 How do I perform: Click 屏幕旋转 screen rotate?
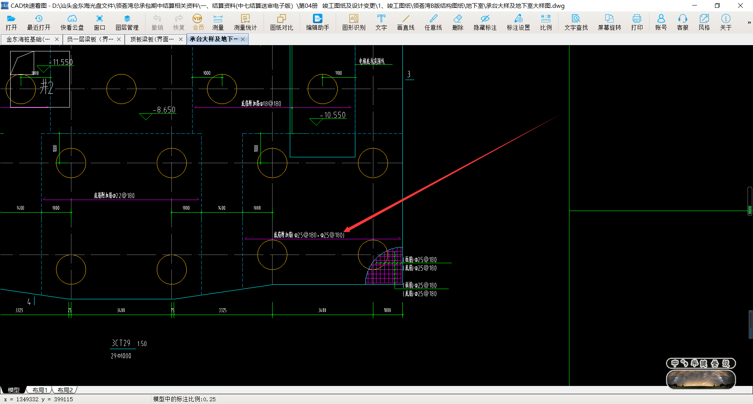coord(609,22)
